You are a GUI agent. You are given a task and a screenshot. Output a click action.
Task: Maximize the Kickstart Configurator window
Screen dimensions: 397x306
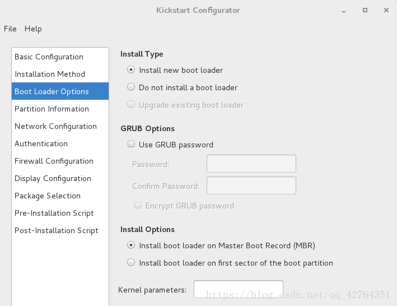[x=365, y=10]
